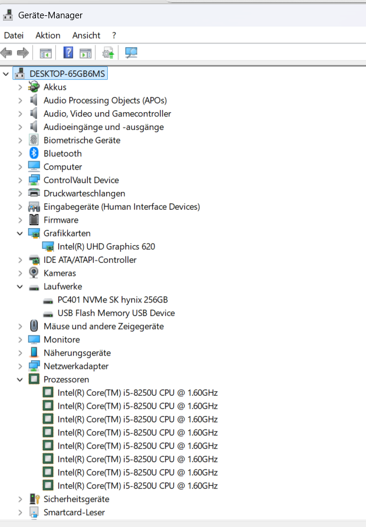Open the Aktion menu
The image size is (366, 527).
tap(48, 35)
